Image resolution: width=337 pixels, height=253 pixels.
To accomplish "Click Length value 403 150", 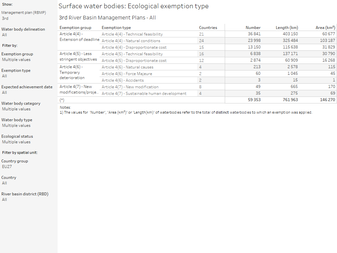I will [290, 34].
